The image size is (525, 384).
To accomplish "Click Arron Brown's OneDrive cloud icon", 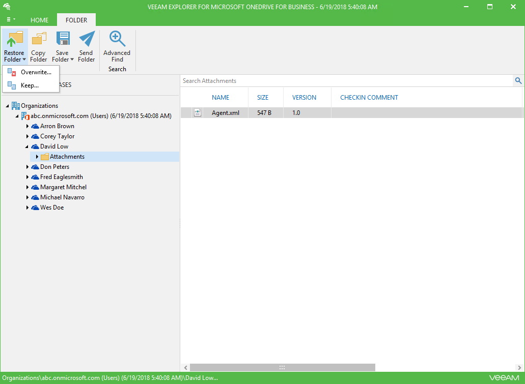I will (x=35, y=127).
